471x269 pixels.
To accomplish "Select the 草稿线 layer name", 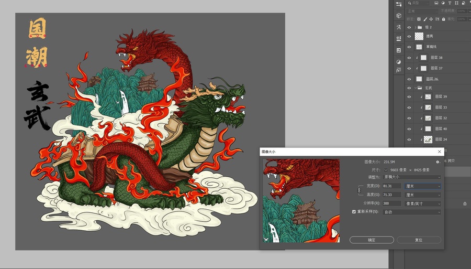I will 431,47.
